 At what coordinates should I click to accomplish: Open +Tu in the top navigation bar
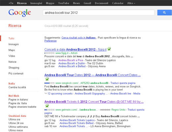[11, 3]
